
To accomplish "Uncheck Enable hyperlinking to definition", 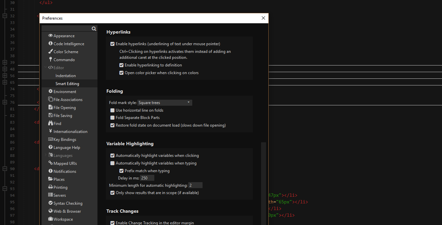I will 121,65.
